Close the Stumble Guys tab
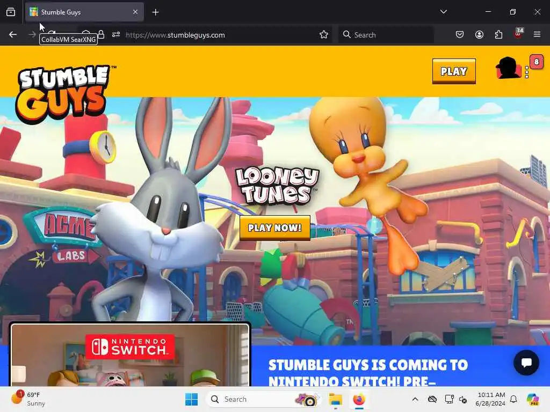This screenshot has height=412, width=550. pyautogui.click(x=135, y=12)
